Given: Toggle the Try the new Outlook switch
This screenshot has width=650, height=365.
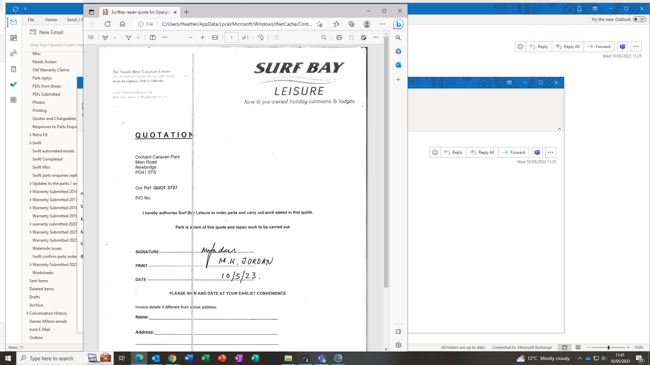Looking at the screenshot, I should pos(639,19).
